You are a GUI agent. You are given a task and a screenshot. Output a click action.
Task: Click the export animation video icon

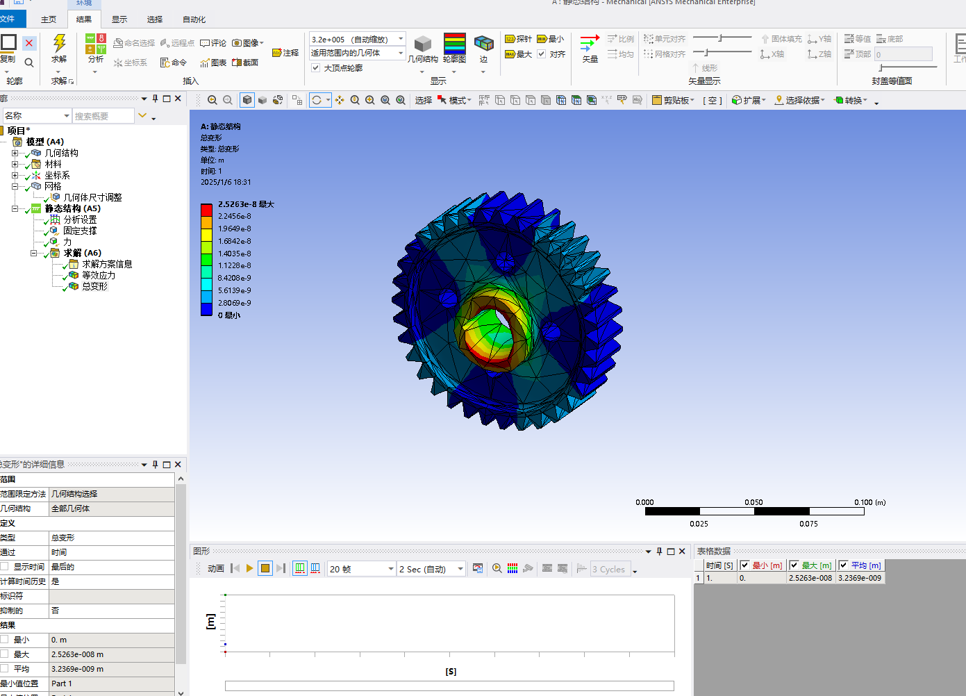tap(478, 568)
